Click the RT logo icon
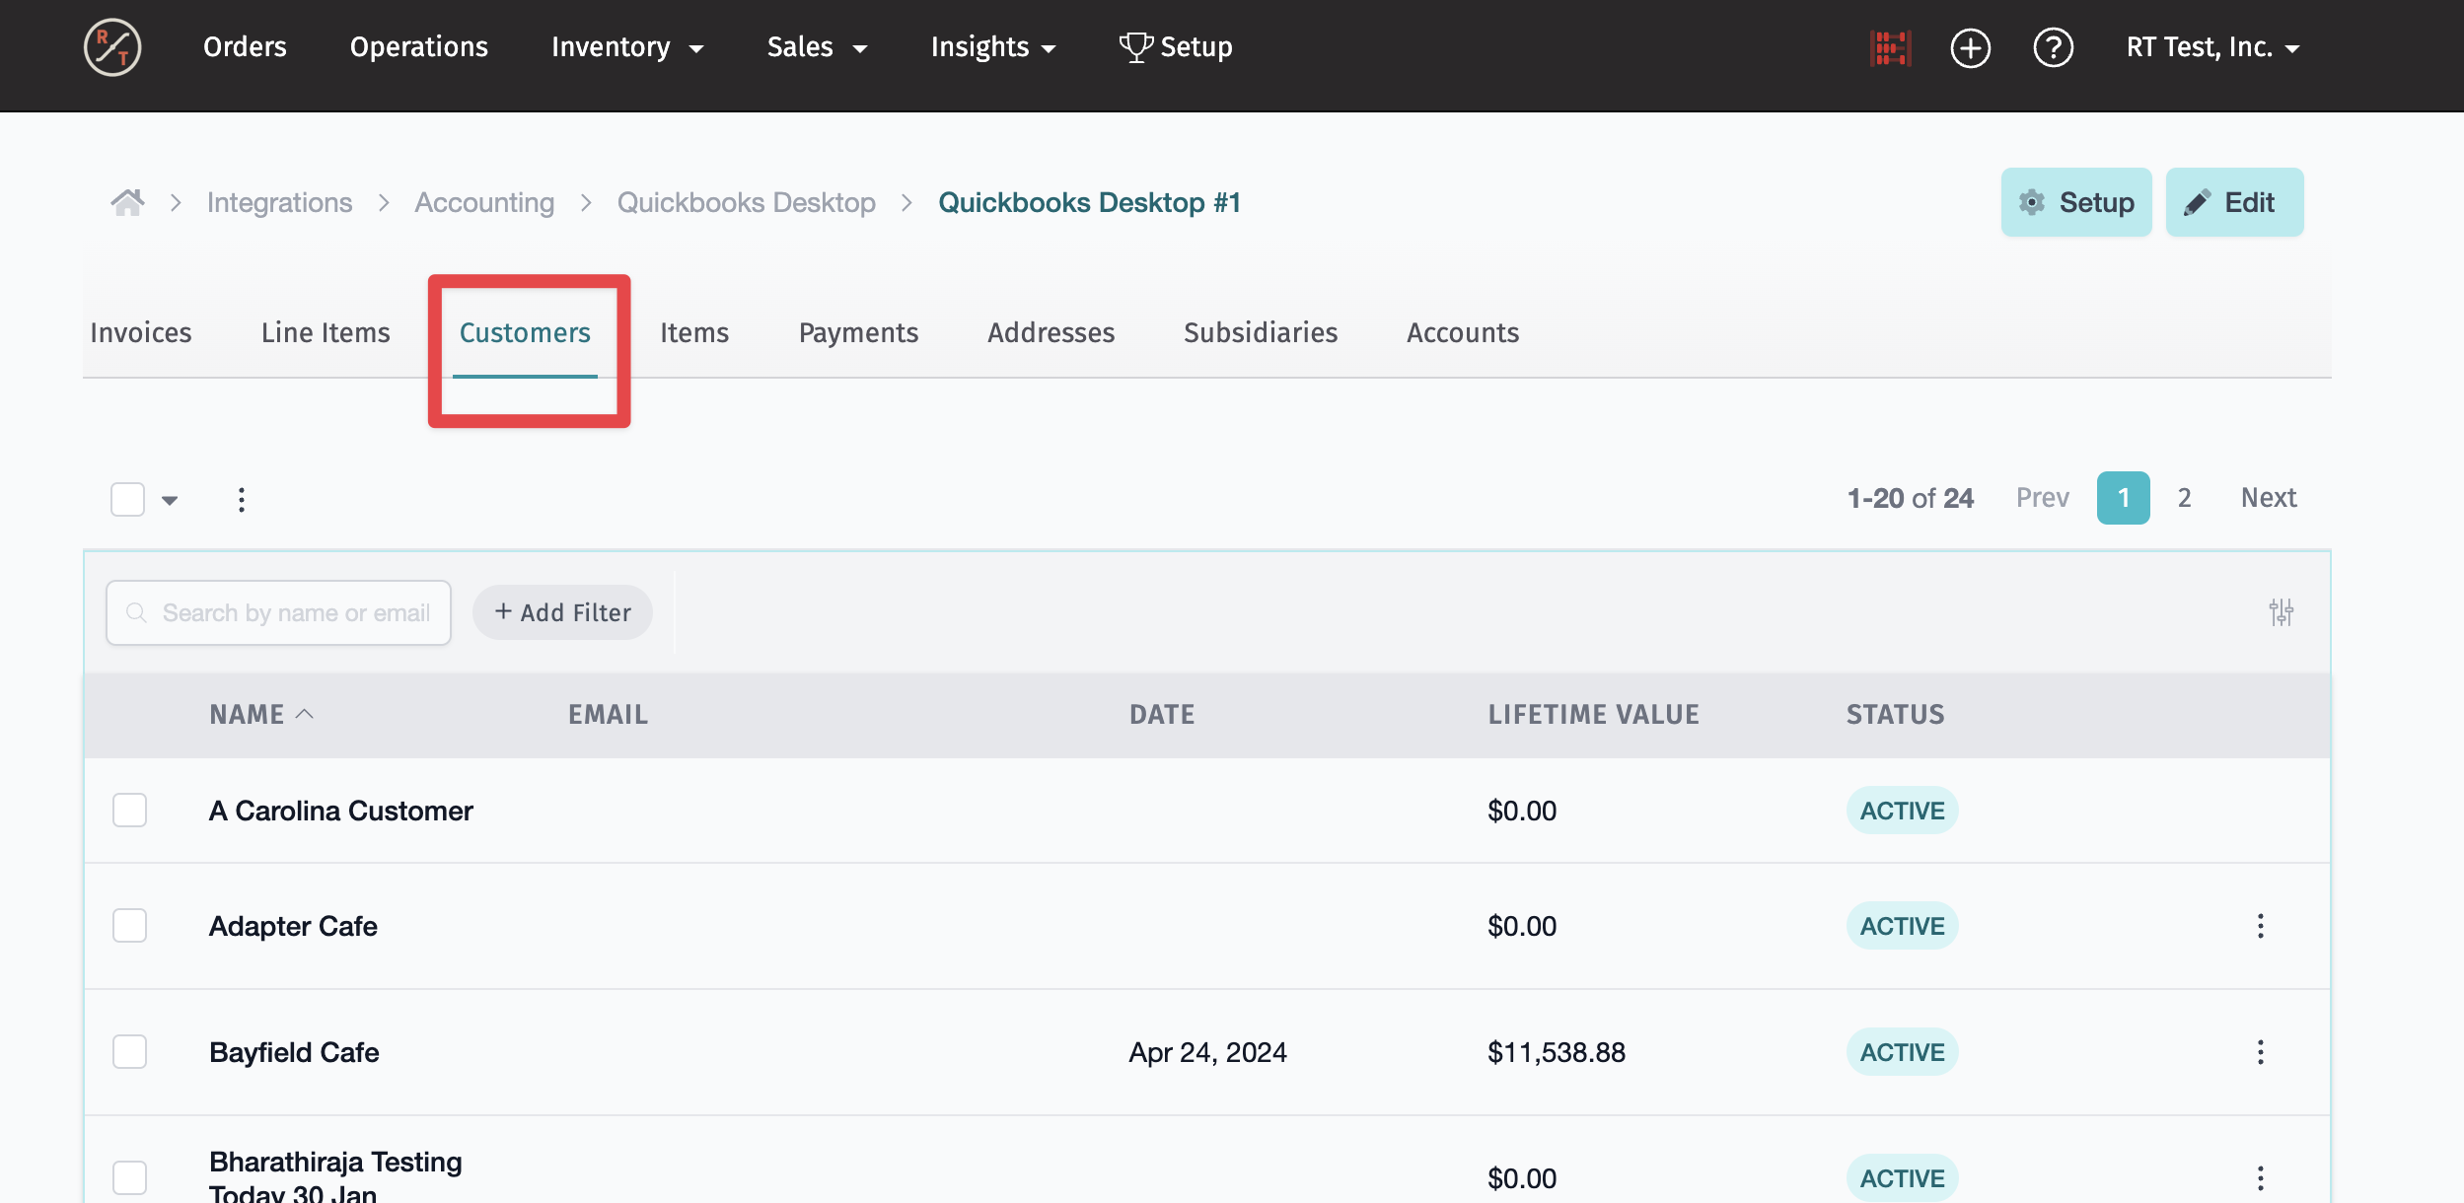 112,47
